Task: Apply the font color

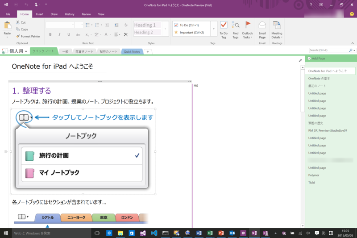Action: point(106,34)
